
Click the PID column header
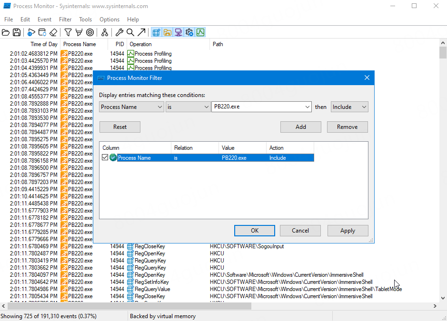click(120, 44)
